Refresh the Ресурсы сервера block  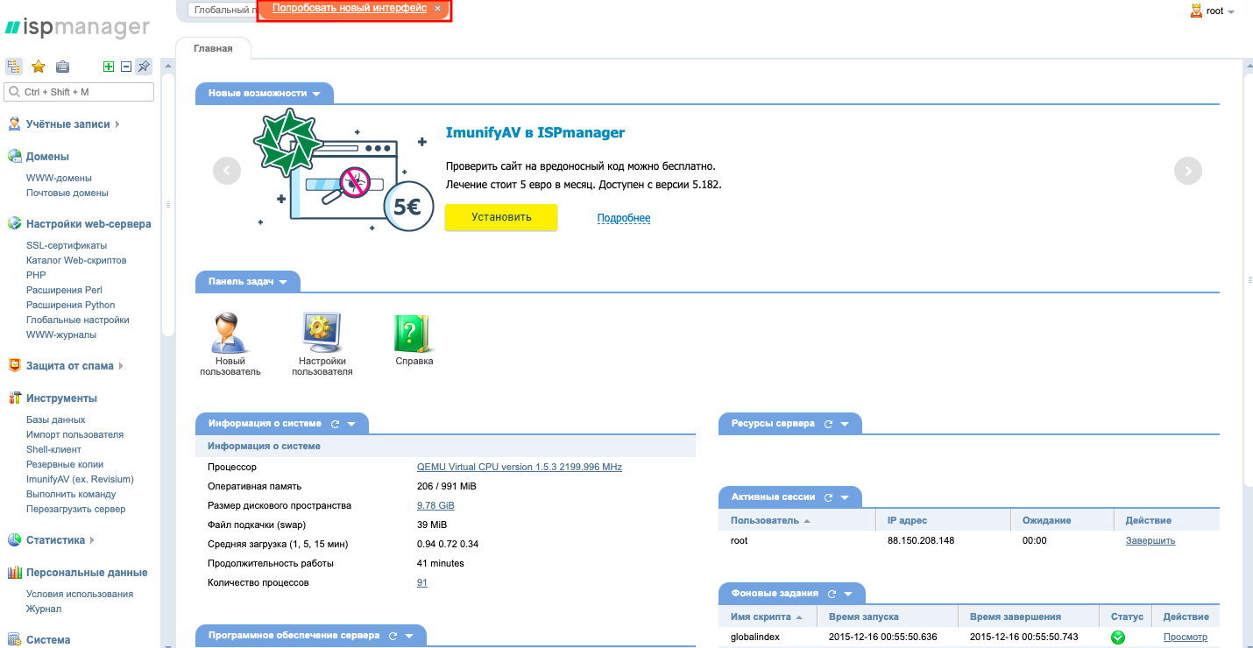(x=828, y=424)
